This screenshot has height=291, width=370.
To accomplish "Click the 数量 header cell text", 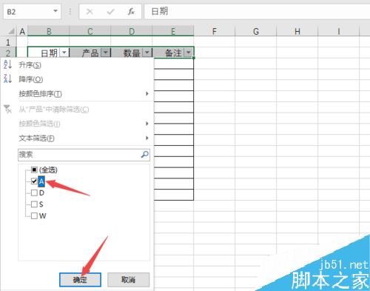I will pyautogui.click(x=132, y=53).
